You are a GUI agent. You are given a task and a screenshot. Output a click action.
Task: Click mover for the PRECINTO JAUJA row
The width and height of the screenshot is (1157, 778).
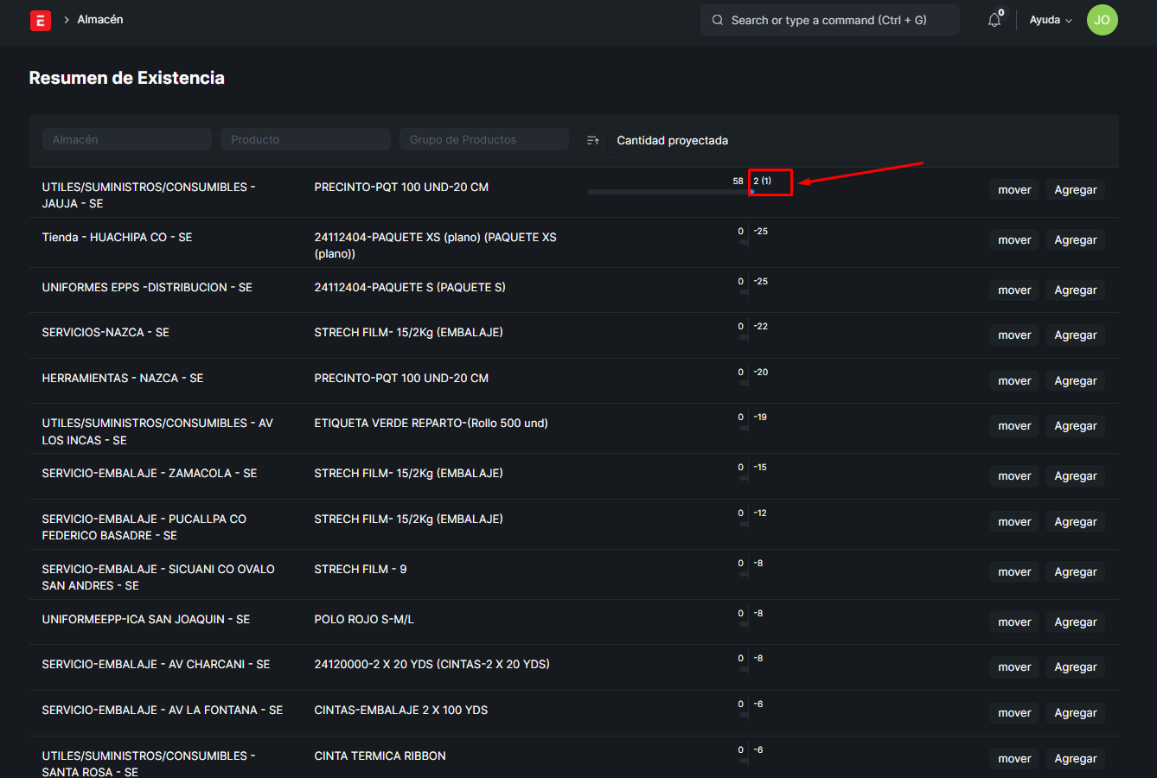tap(1014, 190)
